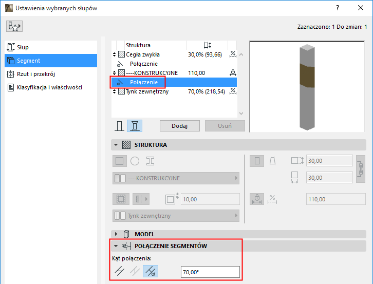Select the Tynk zewnętrzny segment row

(x=174, y=91)
